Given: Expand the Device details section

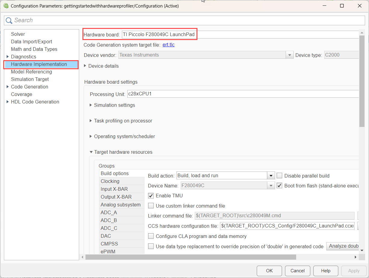Looking at the screenshot, I should [85, 66].
